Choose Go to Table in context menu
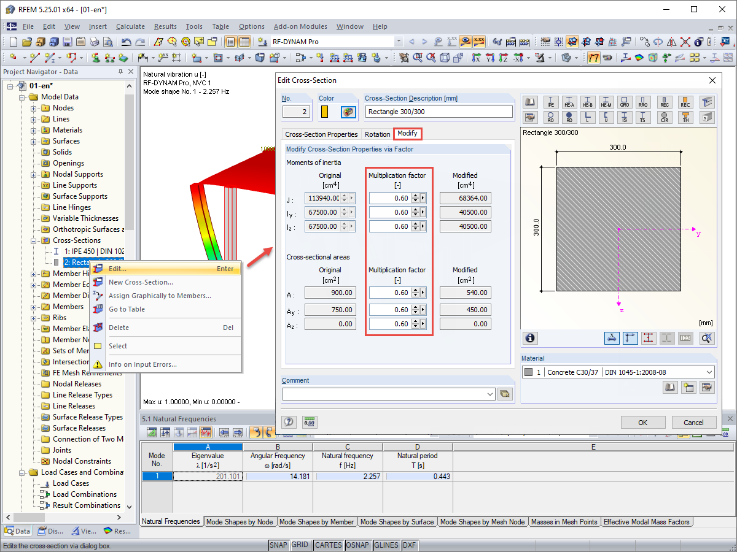Viewport: 737px width, 552px height. (166, 309)
